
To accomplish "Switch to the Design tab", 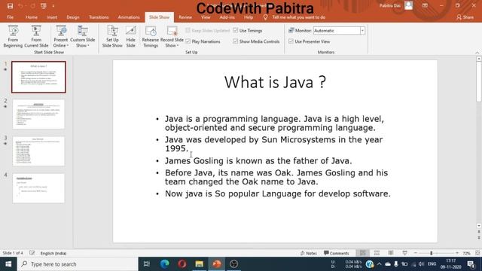I will pos(73,17).
